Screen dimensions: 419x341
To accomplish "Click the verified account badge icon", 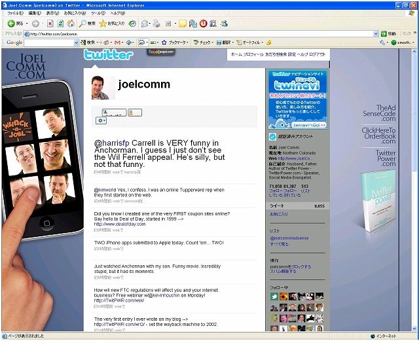I will point(272,137).
